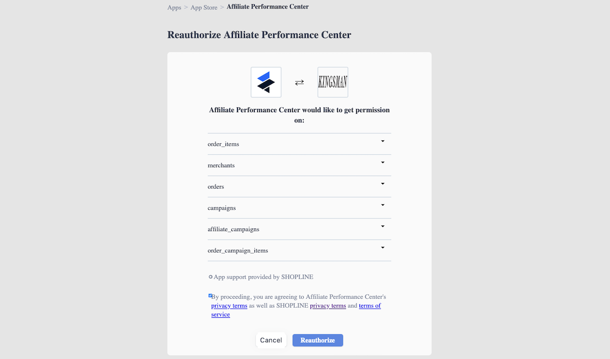Viewport: 610px width, 359px height.
Task: Expand the order_campaign_items permission arrow
Action: pos(383,247)
